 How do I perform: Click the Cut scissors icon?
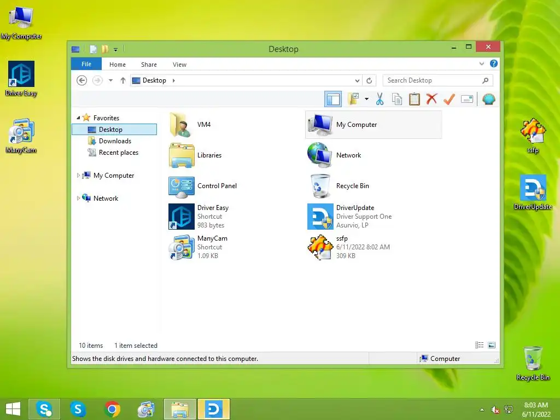click(x=380, y=99)
